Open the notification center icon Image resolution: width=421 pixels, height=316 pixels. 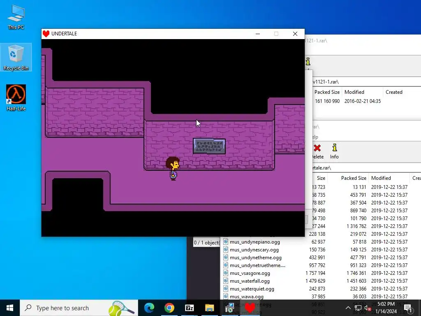click(x=407, y=308)
